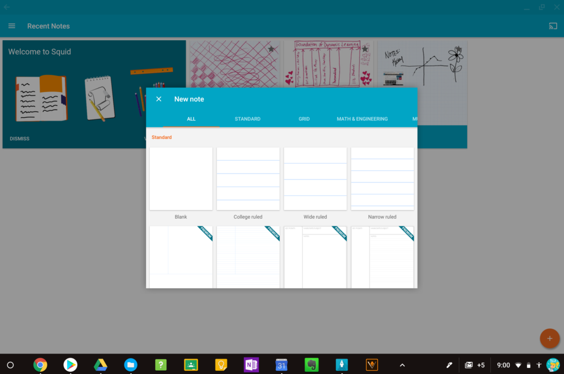Select the MATH & ENGINEERING tab
Viewport: 564px width, 374px height.
pyautogui.click(x=362, y=118)
